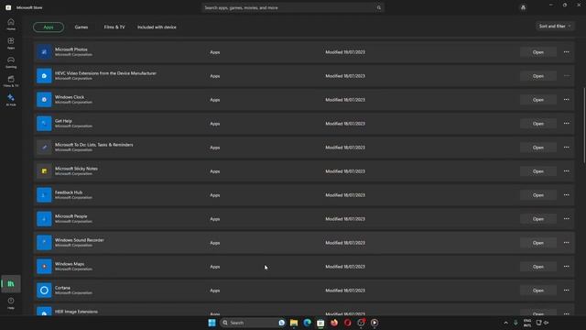Open more options for Windows Sound Recorder
This screenshot has width=586, height=330.
pyautogui.click(x=566, y=242)
